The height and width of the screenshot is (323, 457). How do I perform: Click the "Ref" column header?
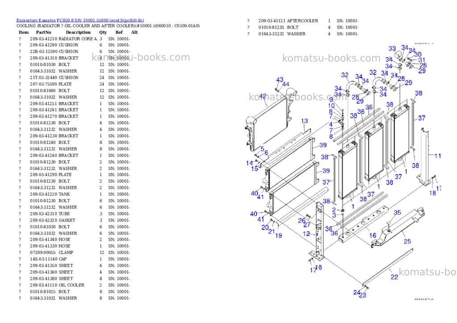[x=119, y=32]
